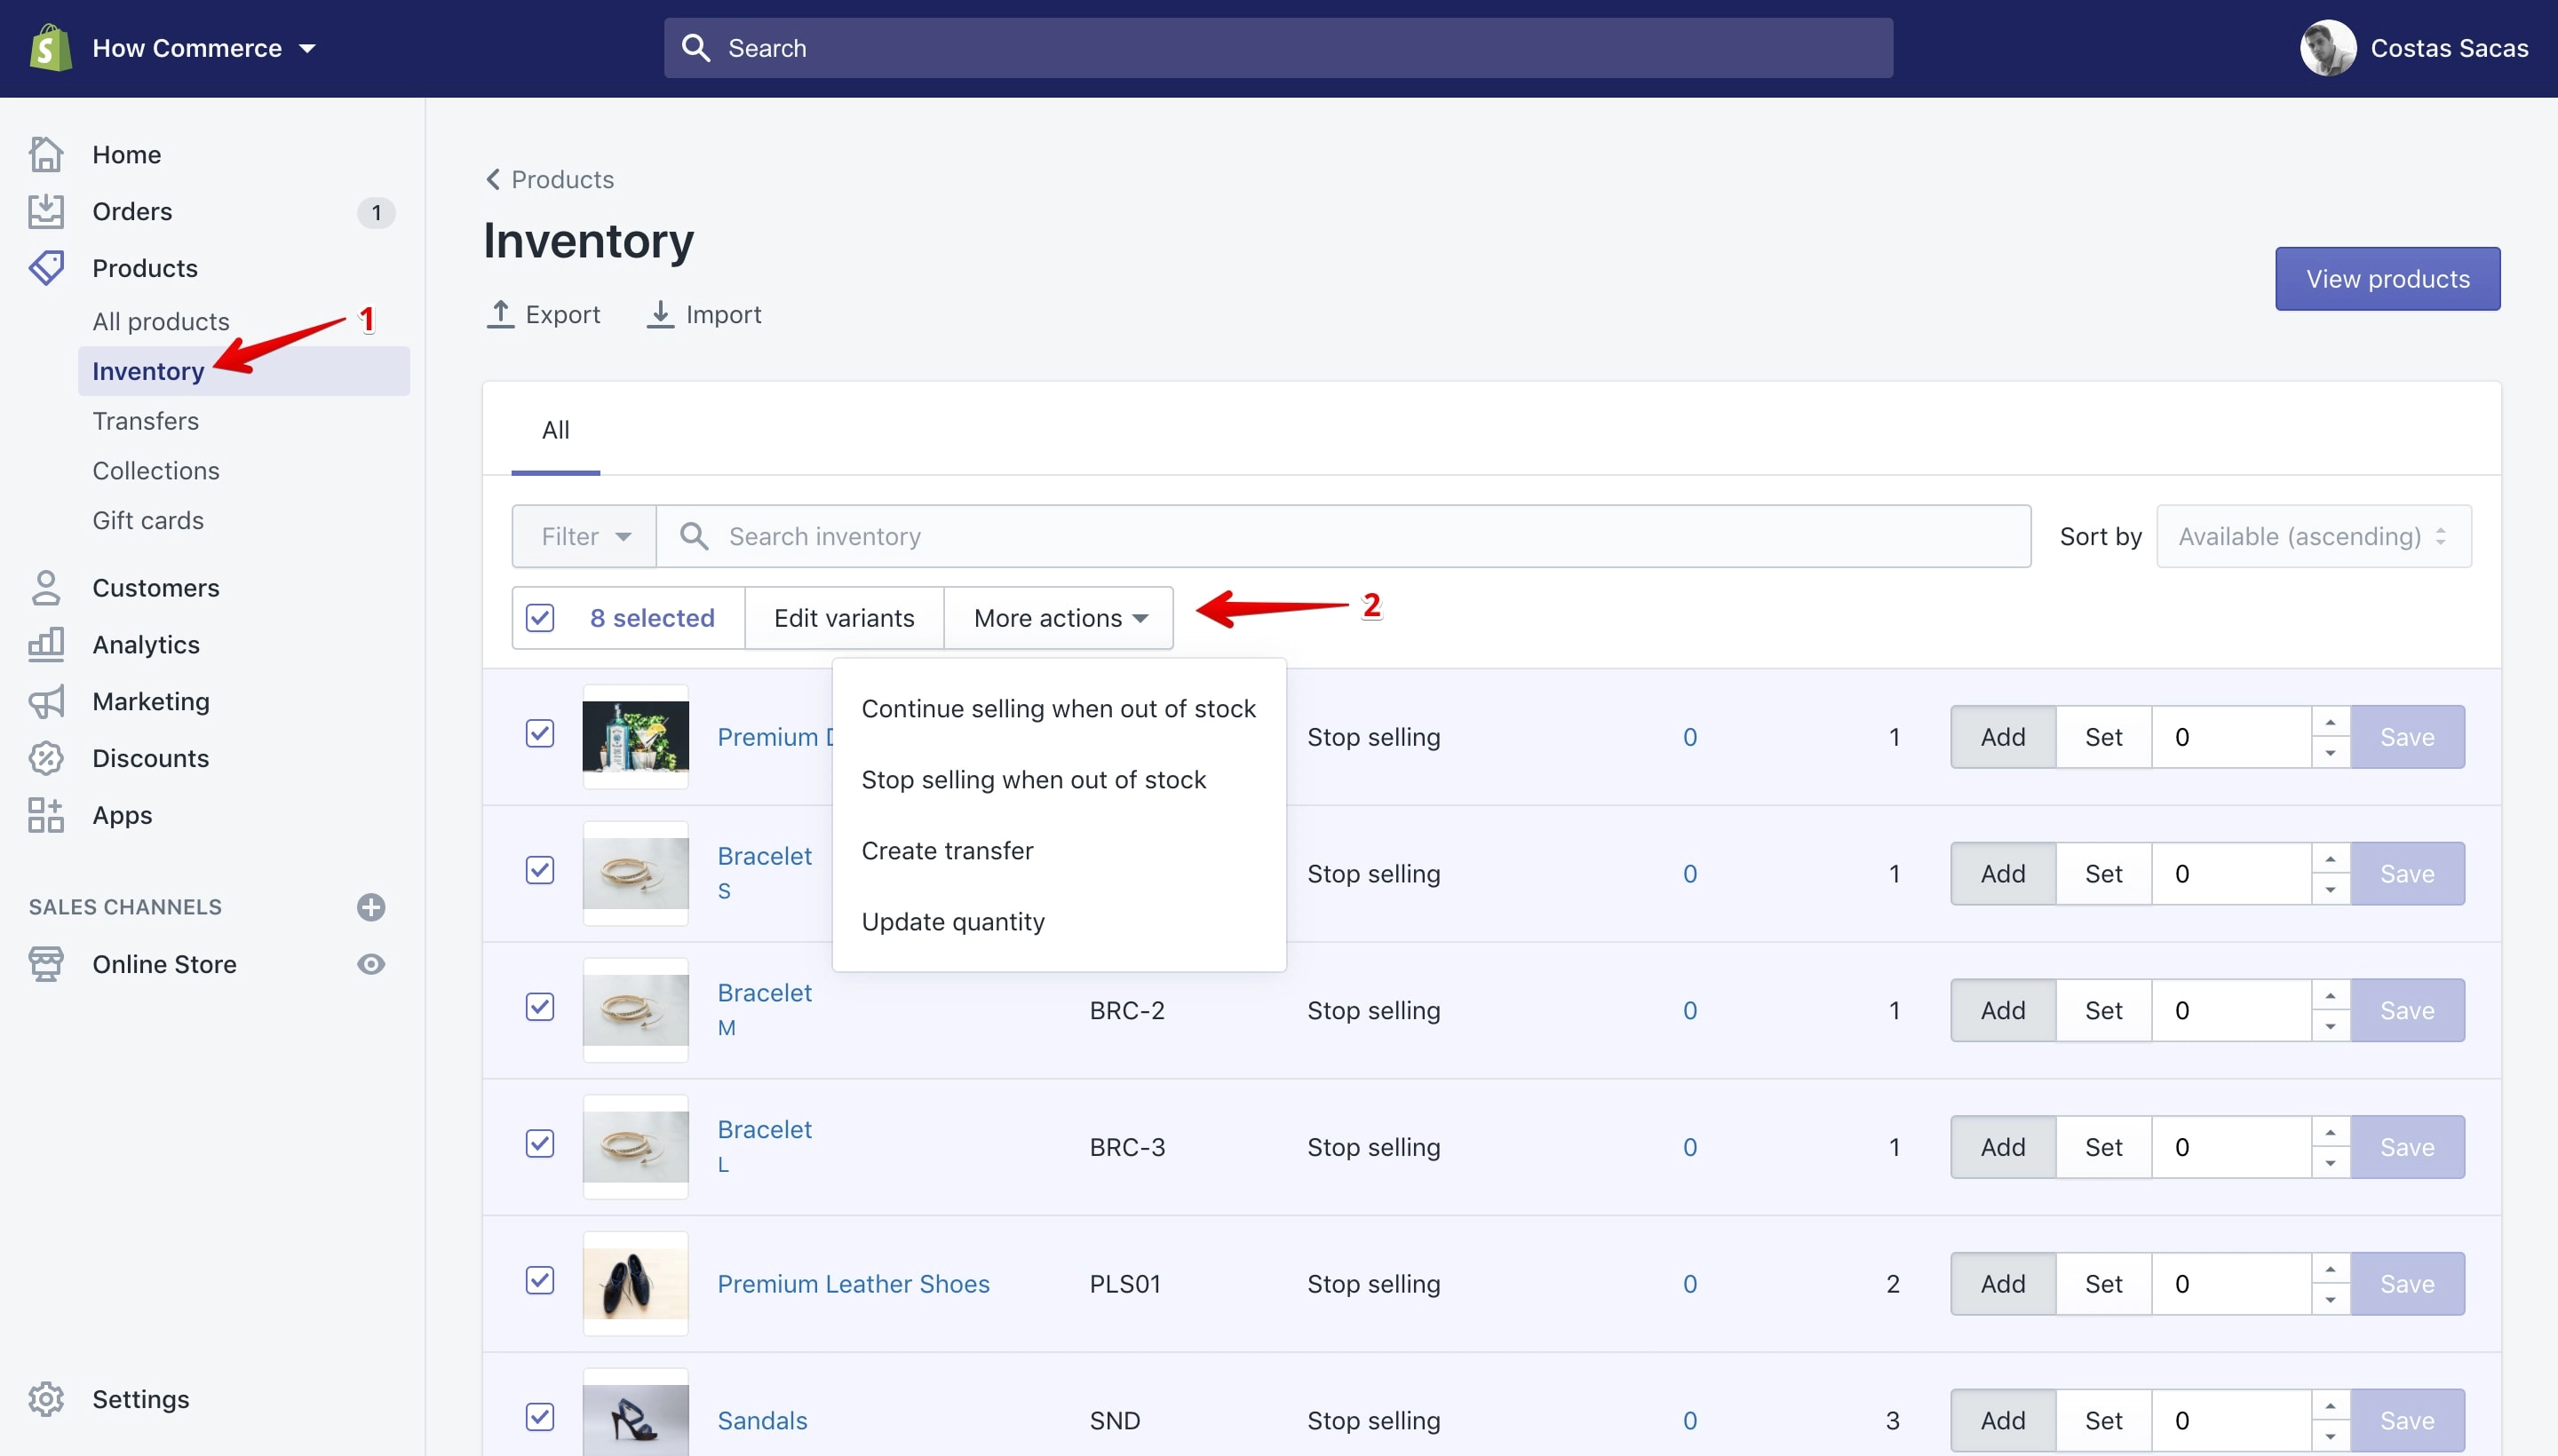Increase quantity stepper in Bracelet L row
Viewport: 2558px width, 1456px height.
(x=2330, y=1133)
